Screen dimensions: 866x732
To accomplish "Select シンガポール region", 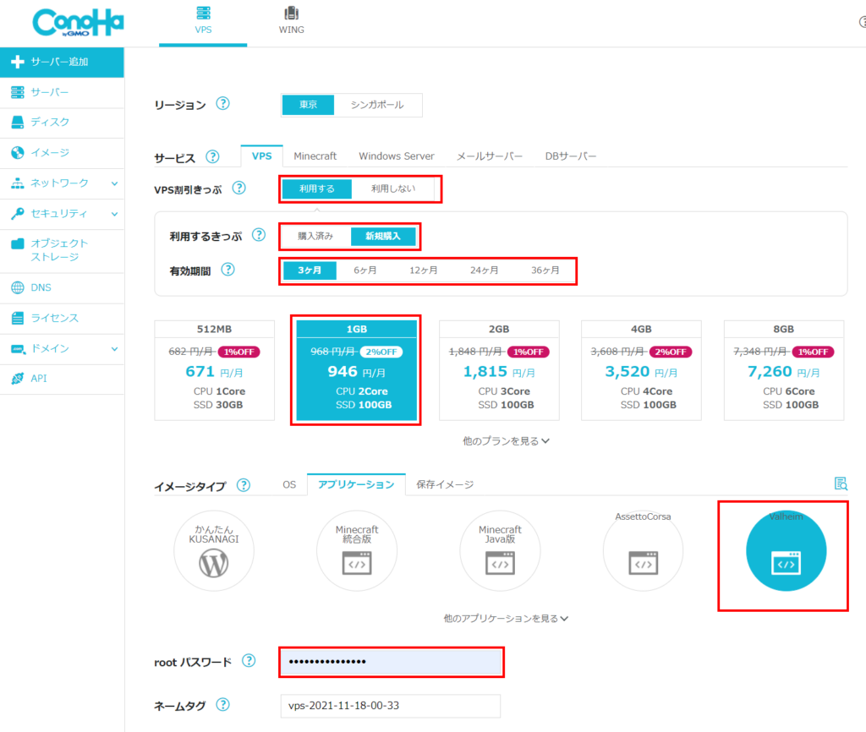I will pyautogui.click(x=377, y=105).
